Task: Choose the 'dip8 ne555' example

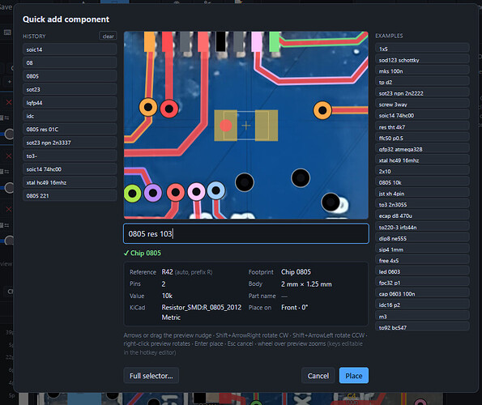Action: coord(422,238)
